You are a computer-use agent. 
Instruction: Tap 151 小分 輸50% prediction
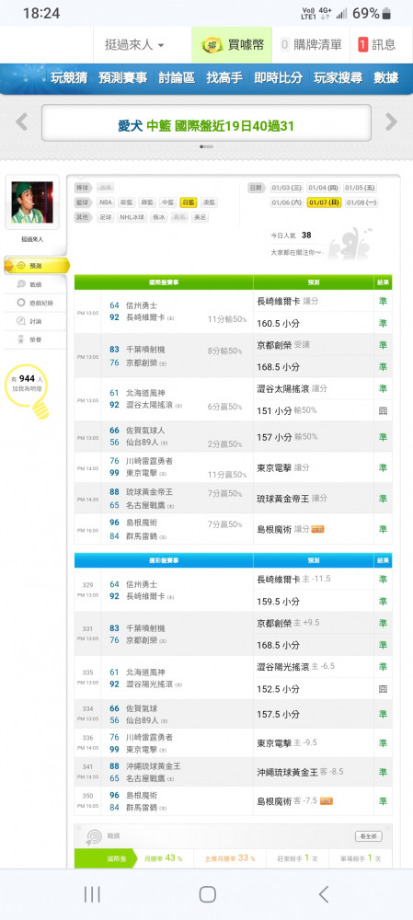(x=287, y=410)
